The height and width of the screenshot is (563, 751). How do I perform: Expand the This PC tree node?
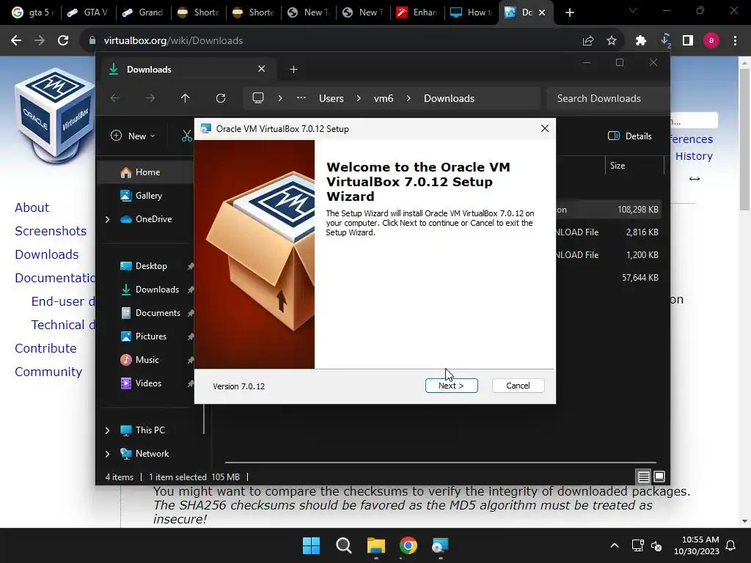(x=107, y=430)
